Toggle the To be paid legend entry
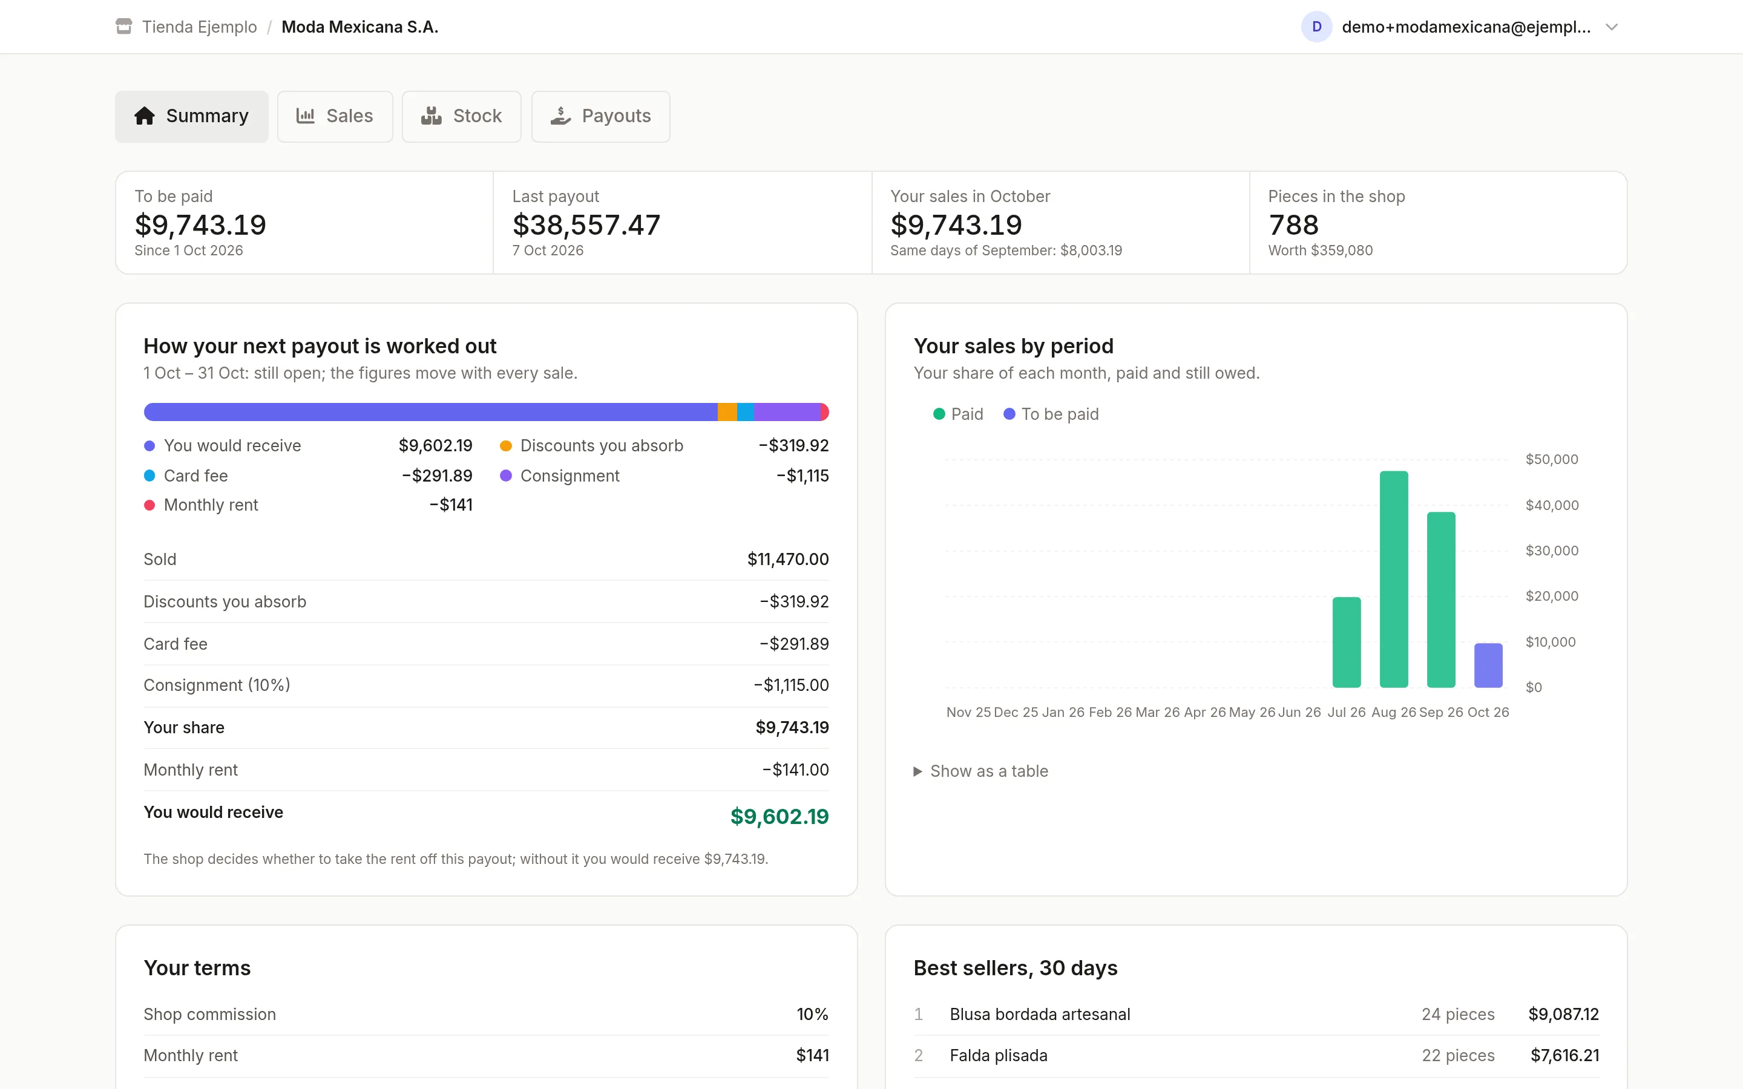 point(1051,414)
